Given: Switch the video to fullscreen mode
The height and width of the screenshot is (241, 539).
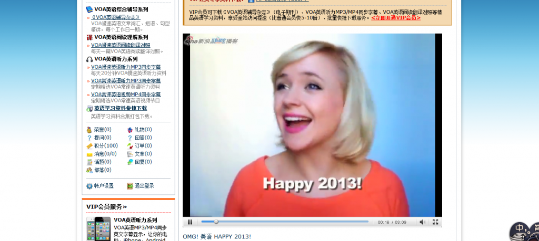Looking at the screenshot, I should click(x=435, y=222).
